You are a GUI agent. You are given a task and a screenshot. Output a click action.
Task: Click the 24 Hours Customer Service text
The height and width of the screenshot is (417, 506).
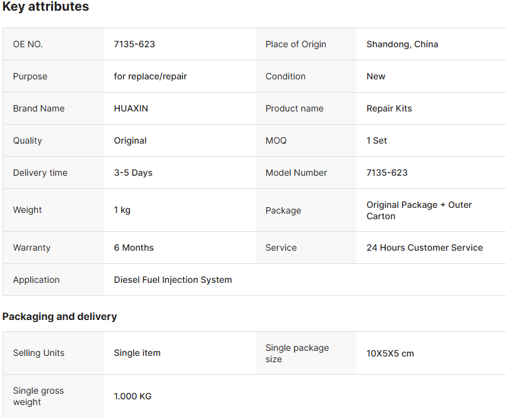click(425, 248)
